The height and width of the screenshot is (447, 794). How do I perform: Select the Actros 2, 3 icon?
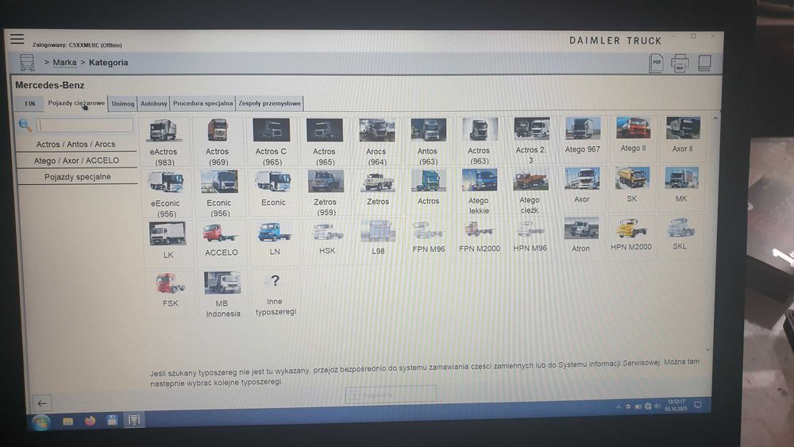(x=531, y=129)
